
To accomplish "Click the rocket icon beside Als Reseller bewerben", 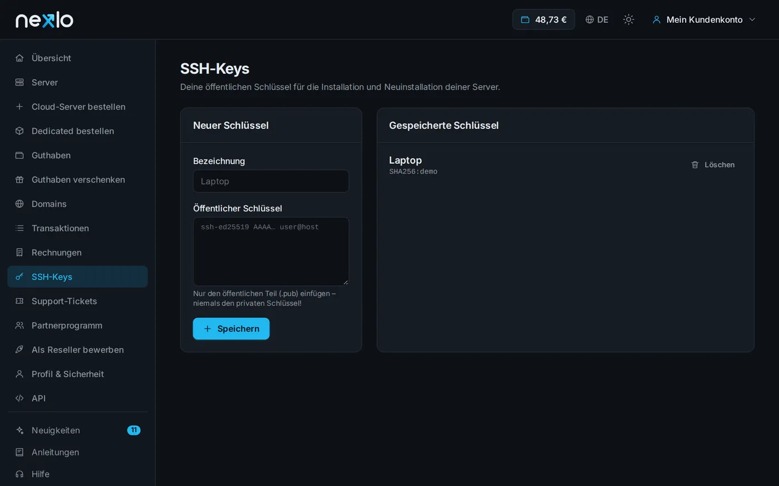I will point(19,350).
